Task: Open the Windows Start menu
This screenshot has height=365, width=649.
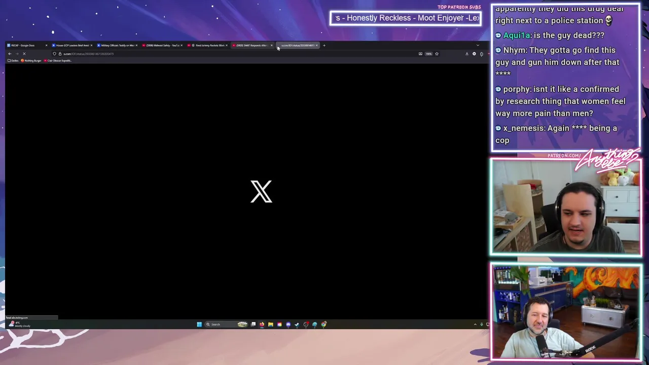Action: click(199, 324)
